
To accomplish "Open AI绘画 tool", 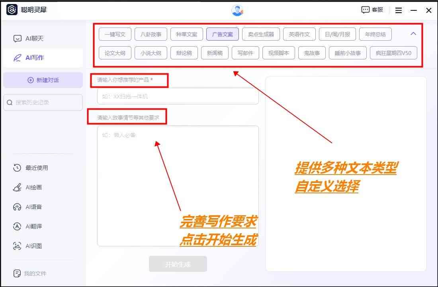I will 27,187.
